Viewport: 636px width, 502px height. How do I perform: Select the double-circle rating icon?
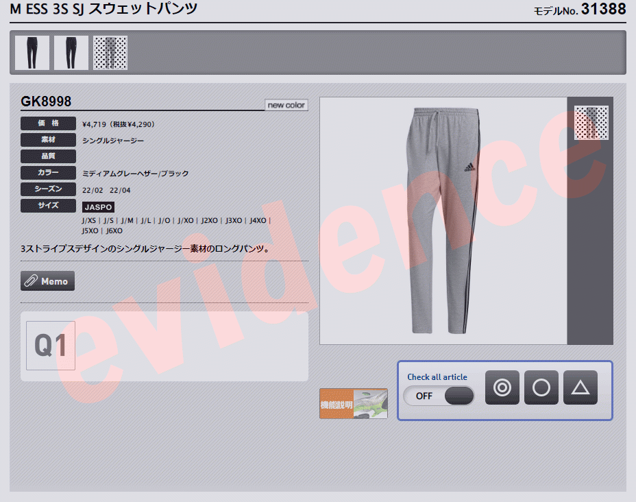(x=502, y=387)
